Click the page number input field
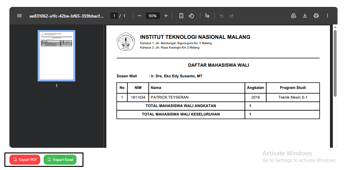Viewport: 346px width, 170px height. (114, 16)
